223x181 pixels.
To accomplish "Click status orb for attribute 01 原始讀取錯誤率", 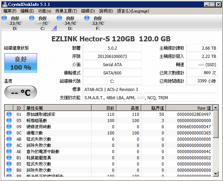I will pyautogui.click(x=9, y=114).
